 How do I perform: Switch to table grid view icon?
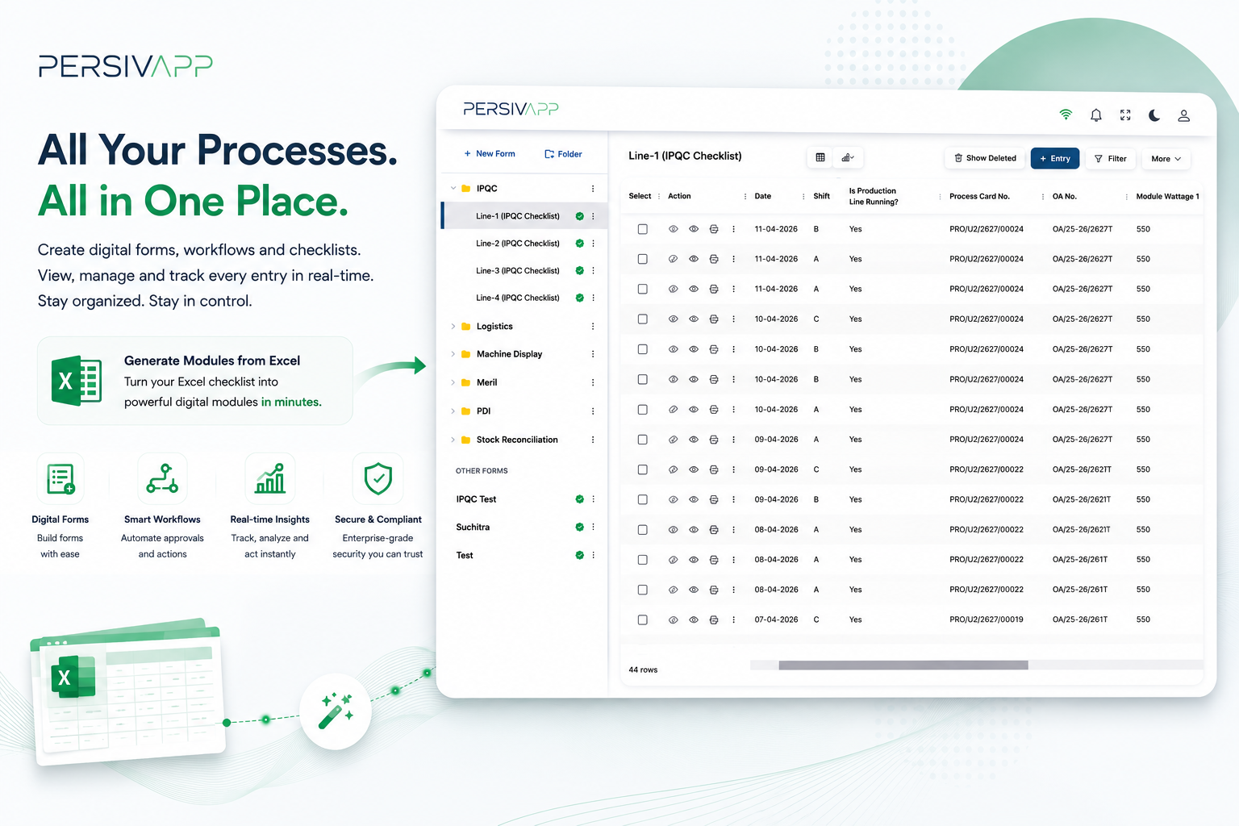[x=820, y=157]
